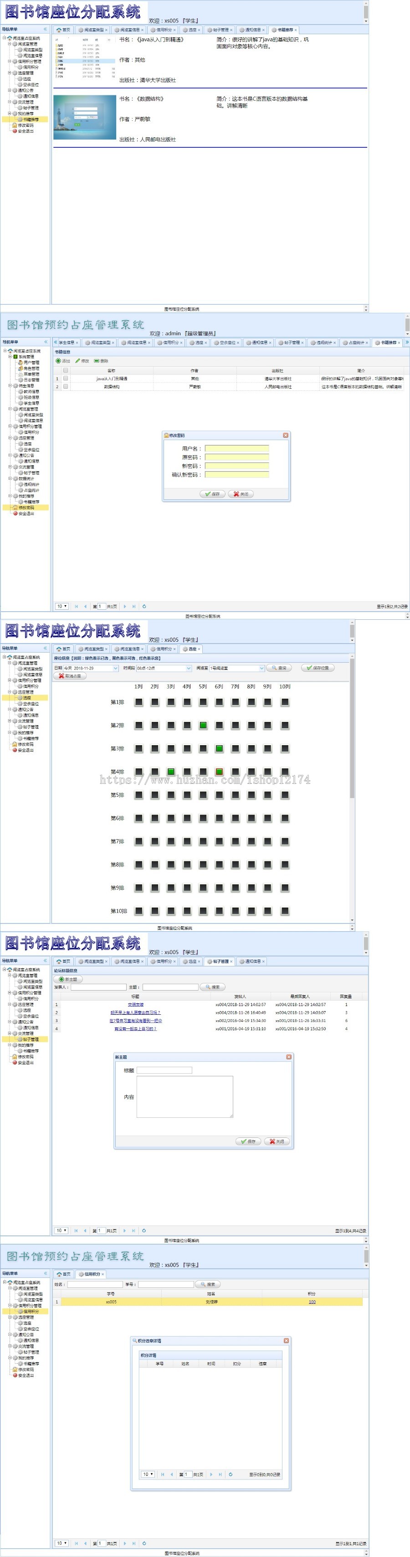This screenshot has width=410, height=1557.
Task: Toggle green seat 第4排 3列
Action: [171, 772]
